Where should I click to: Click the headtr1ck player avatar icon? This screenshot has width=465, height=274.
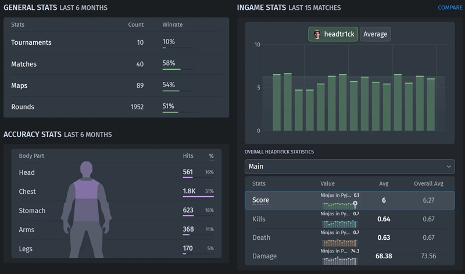click(x=317, y=34)
